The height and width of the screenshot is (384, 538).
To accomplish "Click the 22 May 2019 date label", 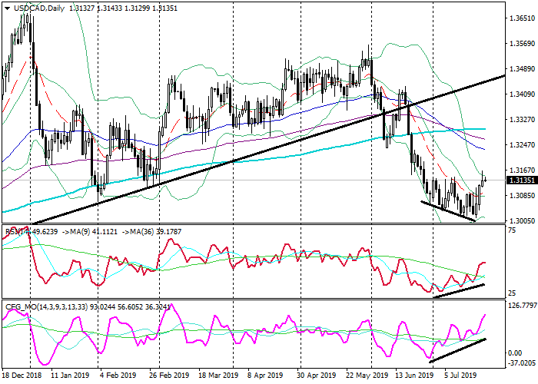I will tap(368, 376).
